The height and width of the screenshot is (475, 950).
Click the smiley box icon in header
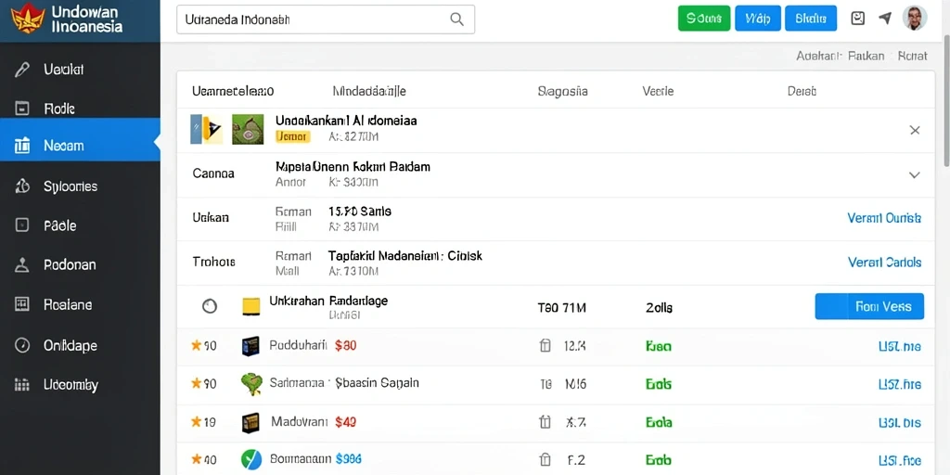click(x=858, y=19)
